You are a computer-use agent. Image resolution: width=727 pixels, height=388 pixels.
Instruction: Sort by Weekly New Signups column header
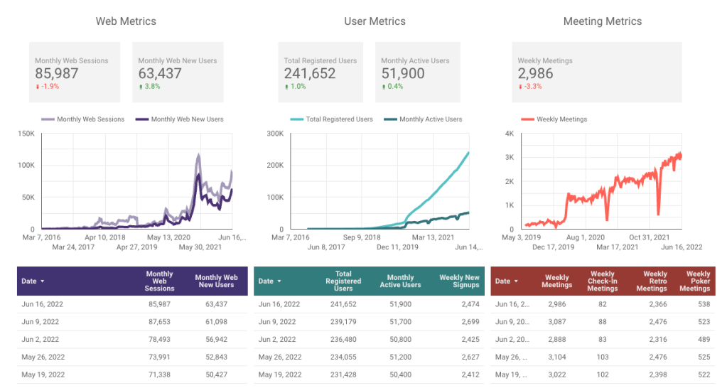459,281
